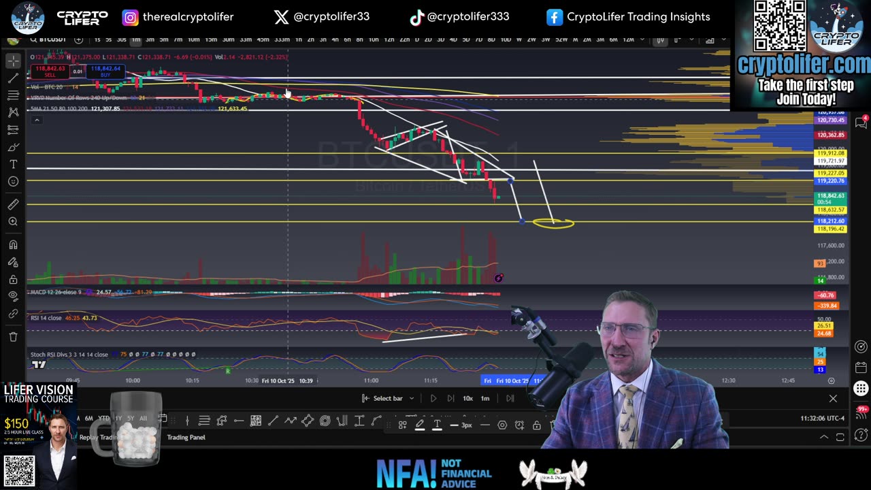Viewport: 871px width, 490px height.
Task: Open the notifications 99+ icon
Action: (861, 414)
